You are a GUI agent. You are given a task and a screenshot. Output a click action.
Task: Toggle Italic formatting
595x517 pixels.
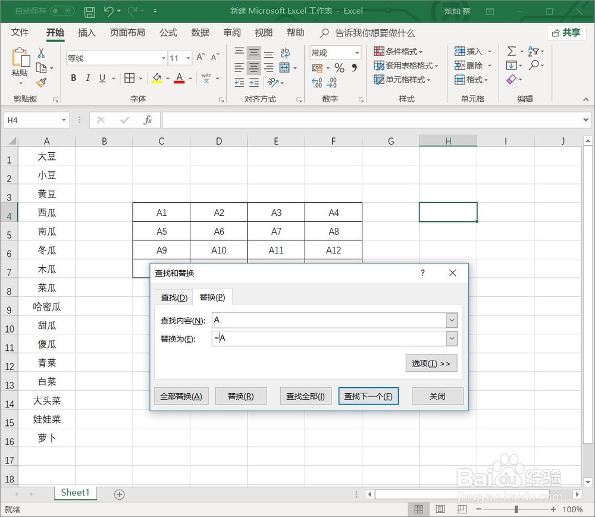click(87, 78)
